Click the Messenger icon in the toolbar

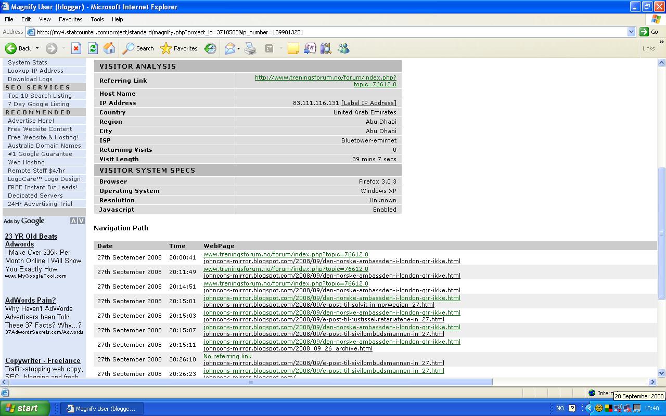343,48
